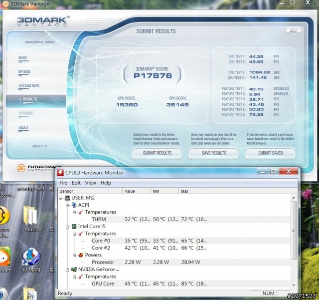This screenshot has height=300, width=319.
Task: Open the View menu in Hardware Monitor
Action: coord(91,183)
